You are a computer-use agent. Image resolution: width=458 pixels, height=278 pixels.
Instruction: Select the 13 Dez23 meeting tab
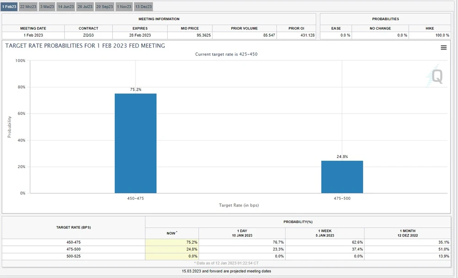[x=143, y=7]
